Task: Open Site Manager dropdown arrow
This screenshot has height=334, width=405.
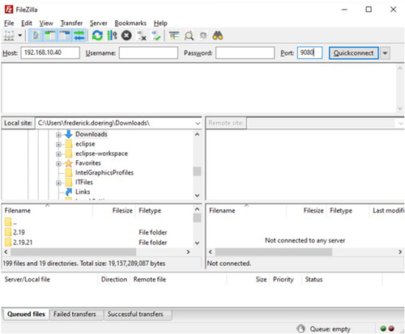Action: coord(20,36)
